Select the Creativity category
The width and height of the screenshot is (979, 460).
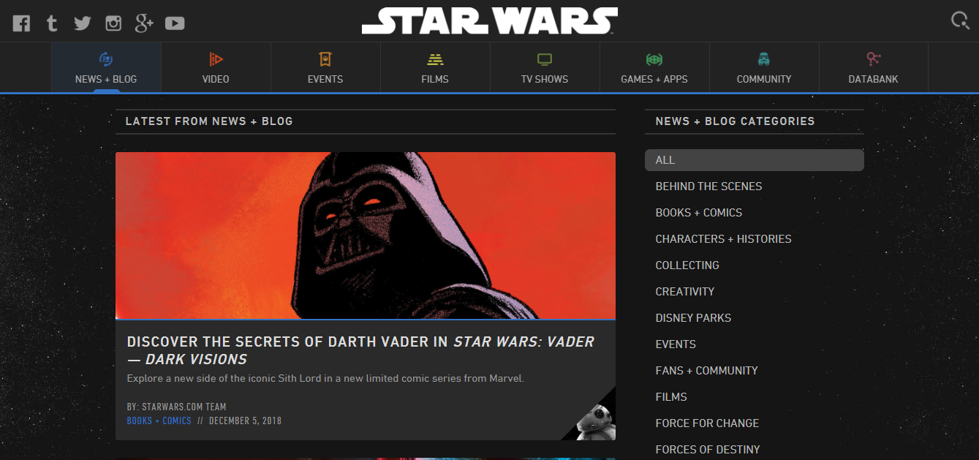point(685,292)
